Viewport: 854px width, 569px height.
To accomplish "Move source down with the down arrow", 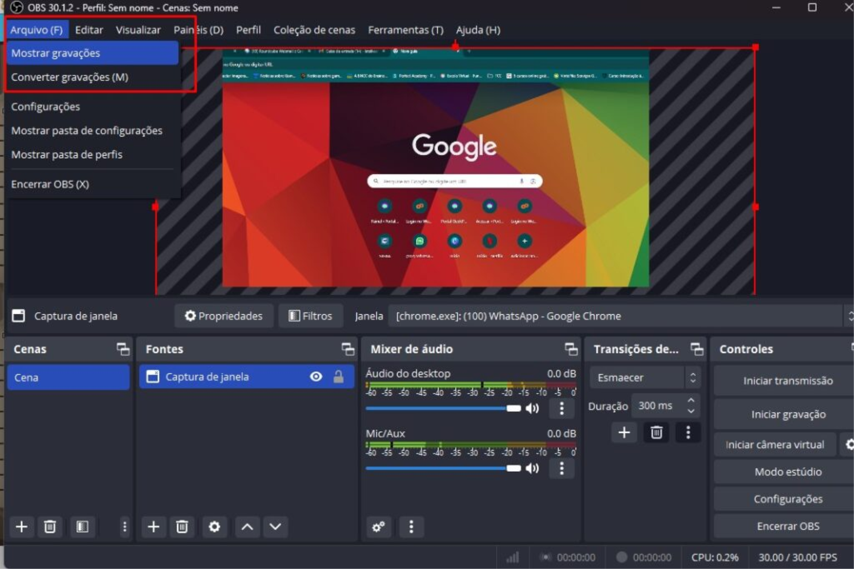I will tap(275, 527).
